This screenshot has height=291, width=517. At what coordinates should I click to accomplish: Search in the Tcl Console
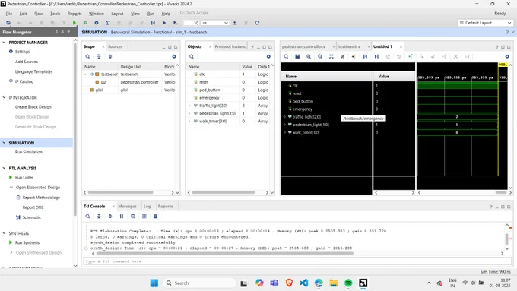point(87,217)
